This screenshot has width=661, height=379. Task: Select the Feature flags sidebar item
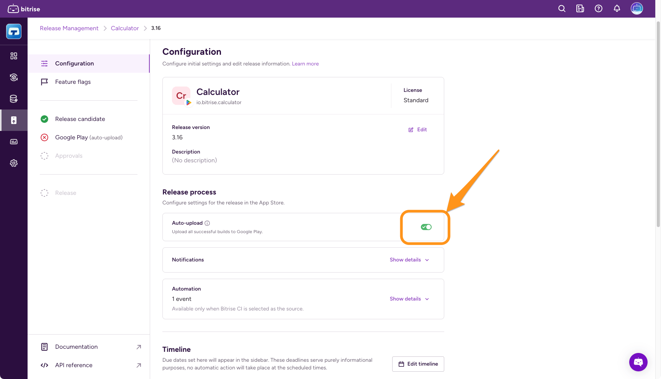(x=73, y=82)
